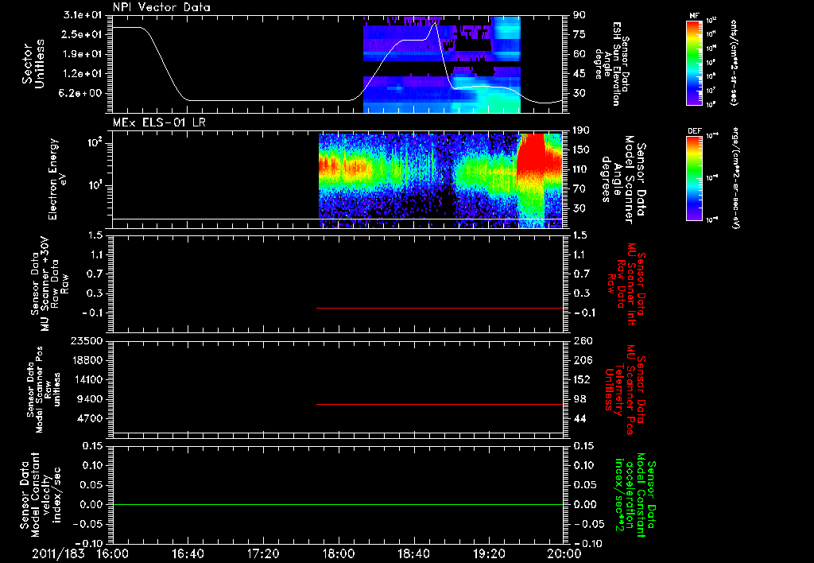Click the 20:00 time axis label
This screenshot has height=563, width=814.
(564, 553)
